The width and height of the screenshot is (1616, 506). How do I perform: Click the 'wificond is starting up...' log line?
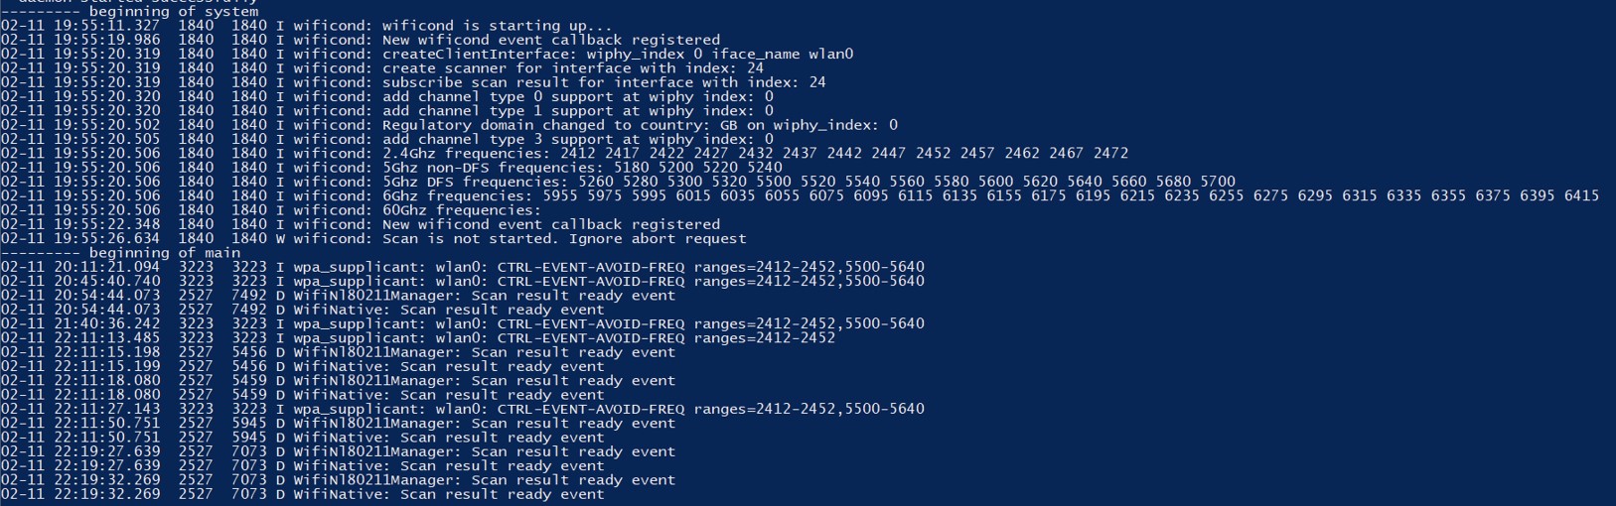(x=307, y=26)
